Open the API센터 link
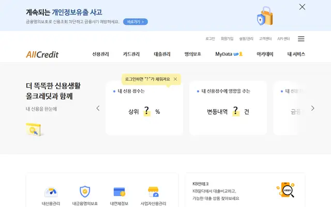The image size is (331, 207). click(x=283, y=39)
